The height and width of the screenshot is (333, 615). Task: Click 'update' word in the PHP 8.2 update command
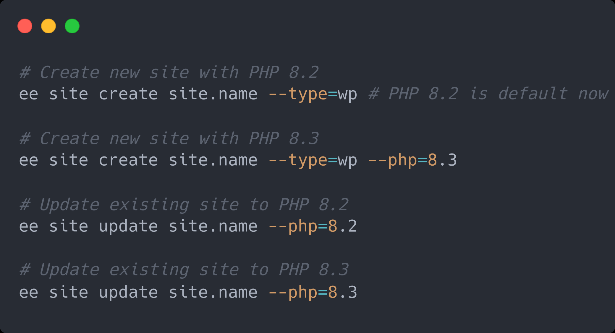point(128,227)
